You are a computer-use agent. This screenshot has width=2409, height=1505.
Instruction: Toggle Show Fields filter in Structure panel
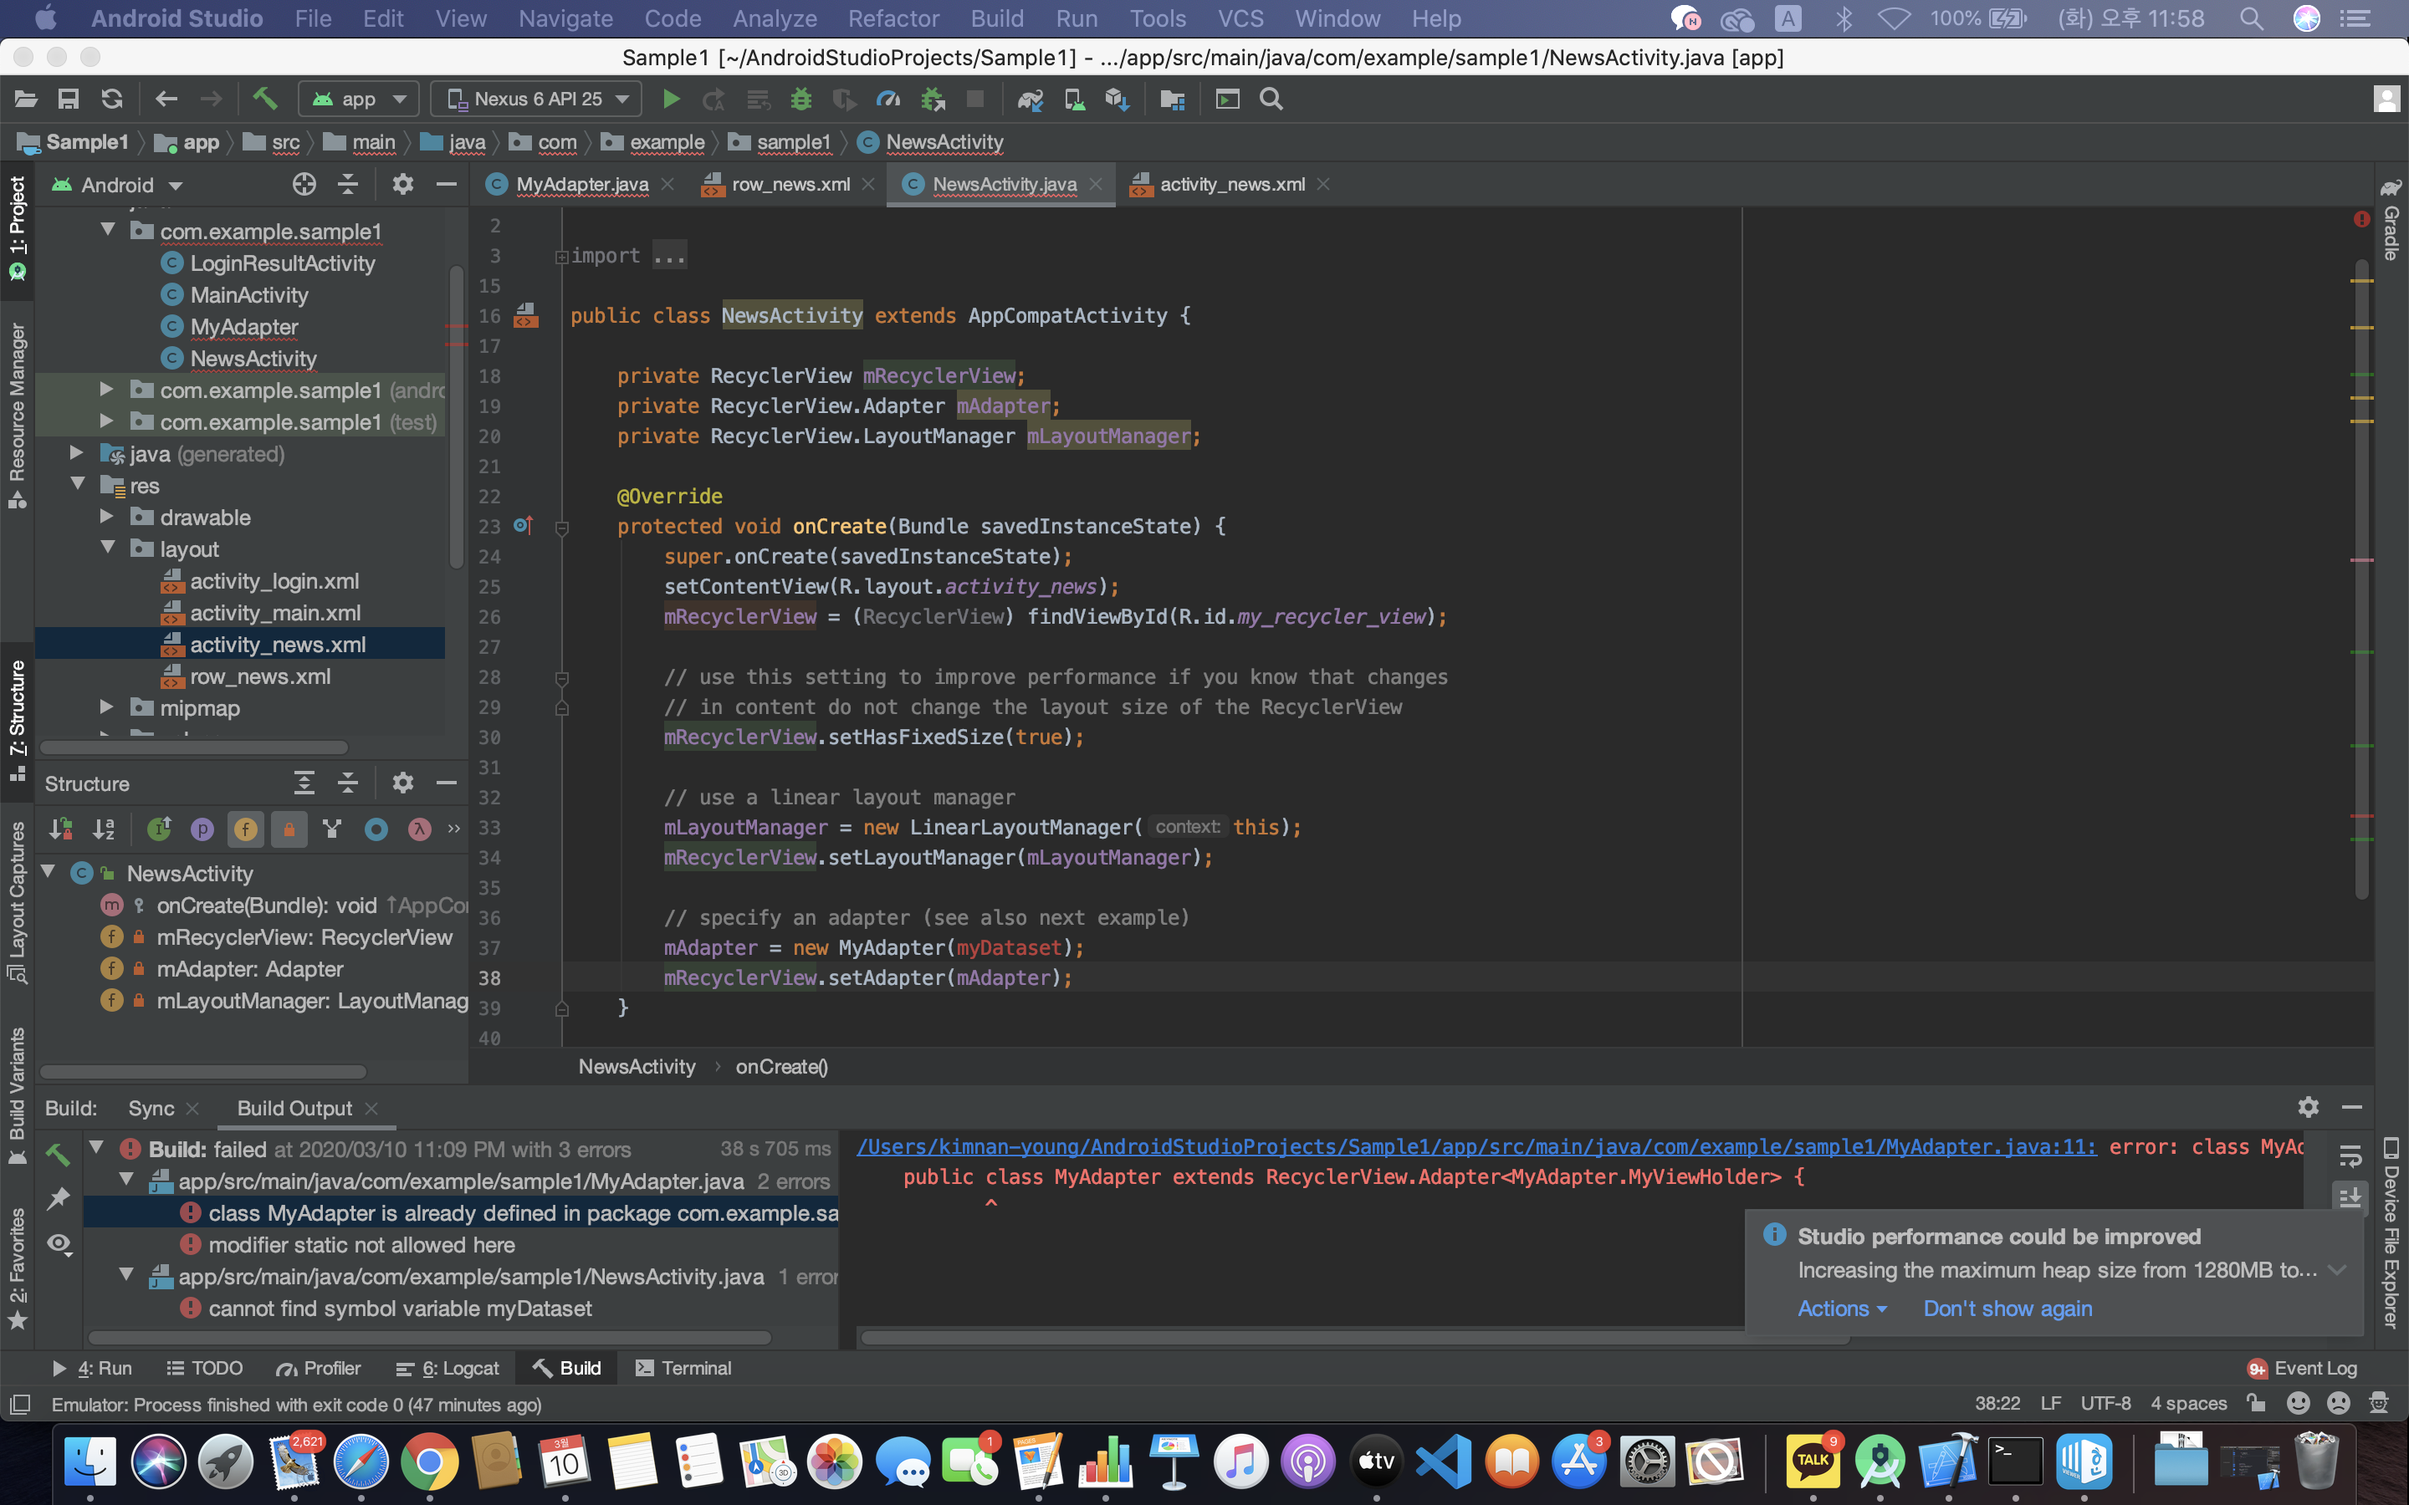(245, 829)
